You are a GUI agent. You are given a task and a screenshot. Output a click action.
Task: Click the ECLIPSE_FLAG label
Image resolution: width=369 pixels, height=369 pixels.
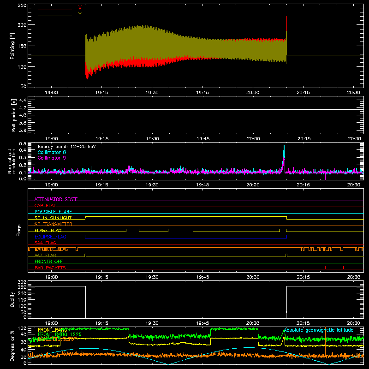[50, 237]
